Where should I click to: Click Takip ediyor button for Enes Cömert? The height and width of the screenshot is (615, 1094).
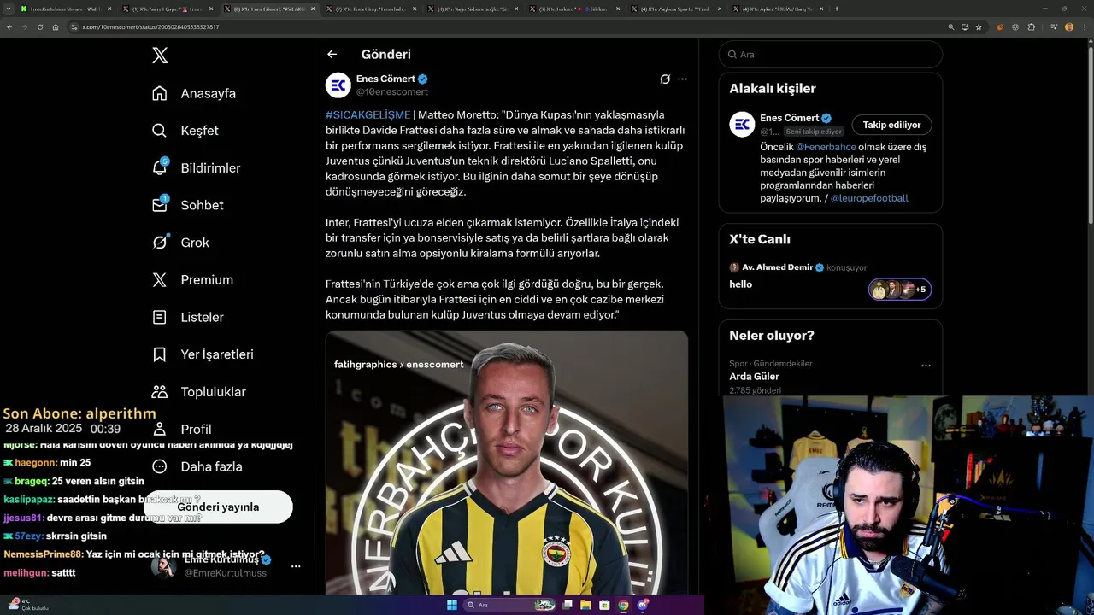pos(891,125)
